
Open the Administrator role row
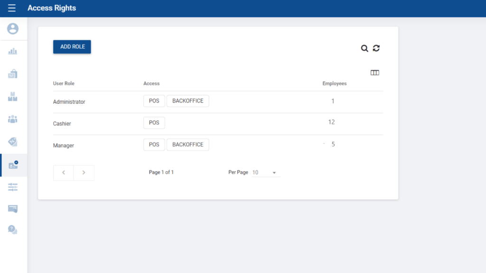(218, 102)
